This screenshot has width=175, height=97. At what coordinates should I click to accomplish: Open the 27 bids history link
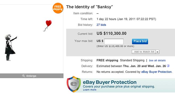pyautogui.click(x=101, y=25)
